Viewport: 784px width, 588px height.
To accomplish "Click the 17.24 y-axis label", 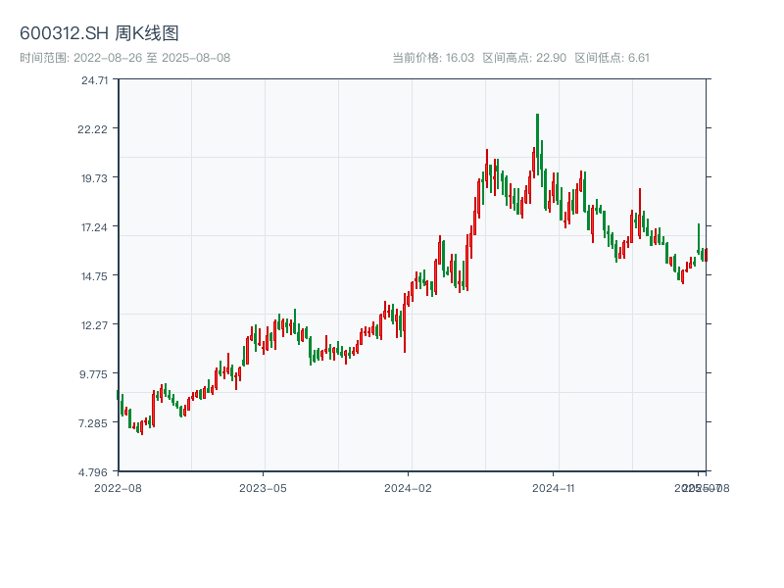I will pos(94,227).
